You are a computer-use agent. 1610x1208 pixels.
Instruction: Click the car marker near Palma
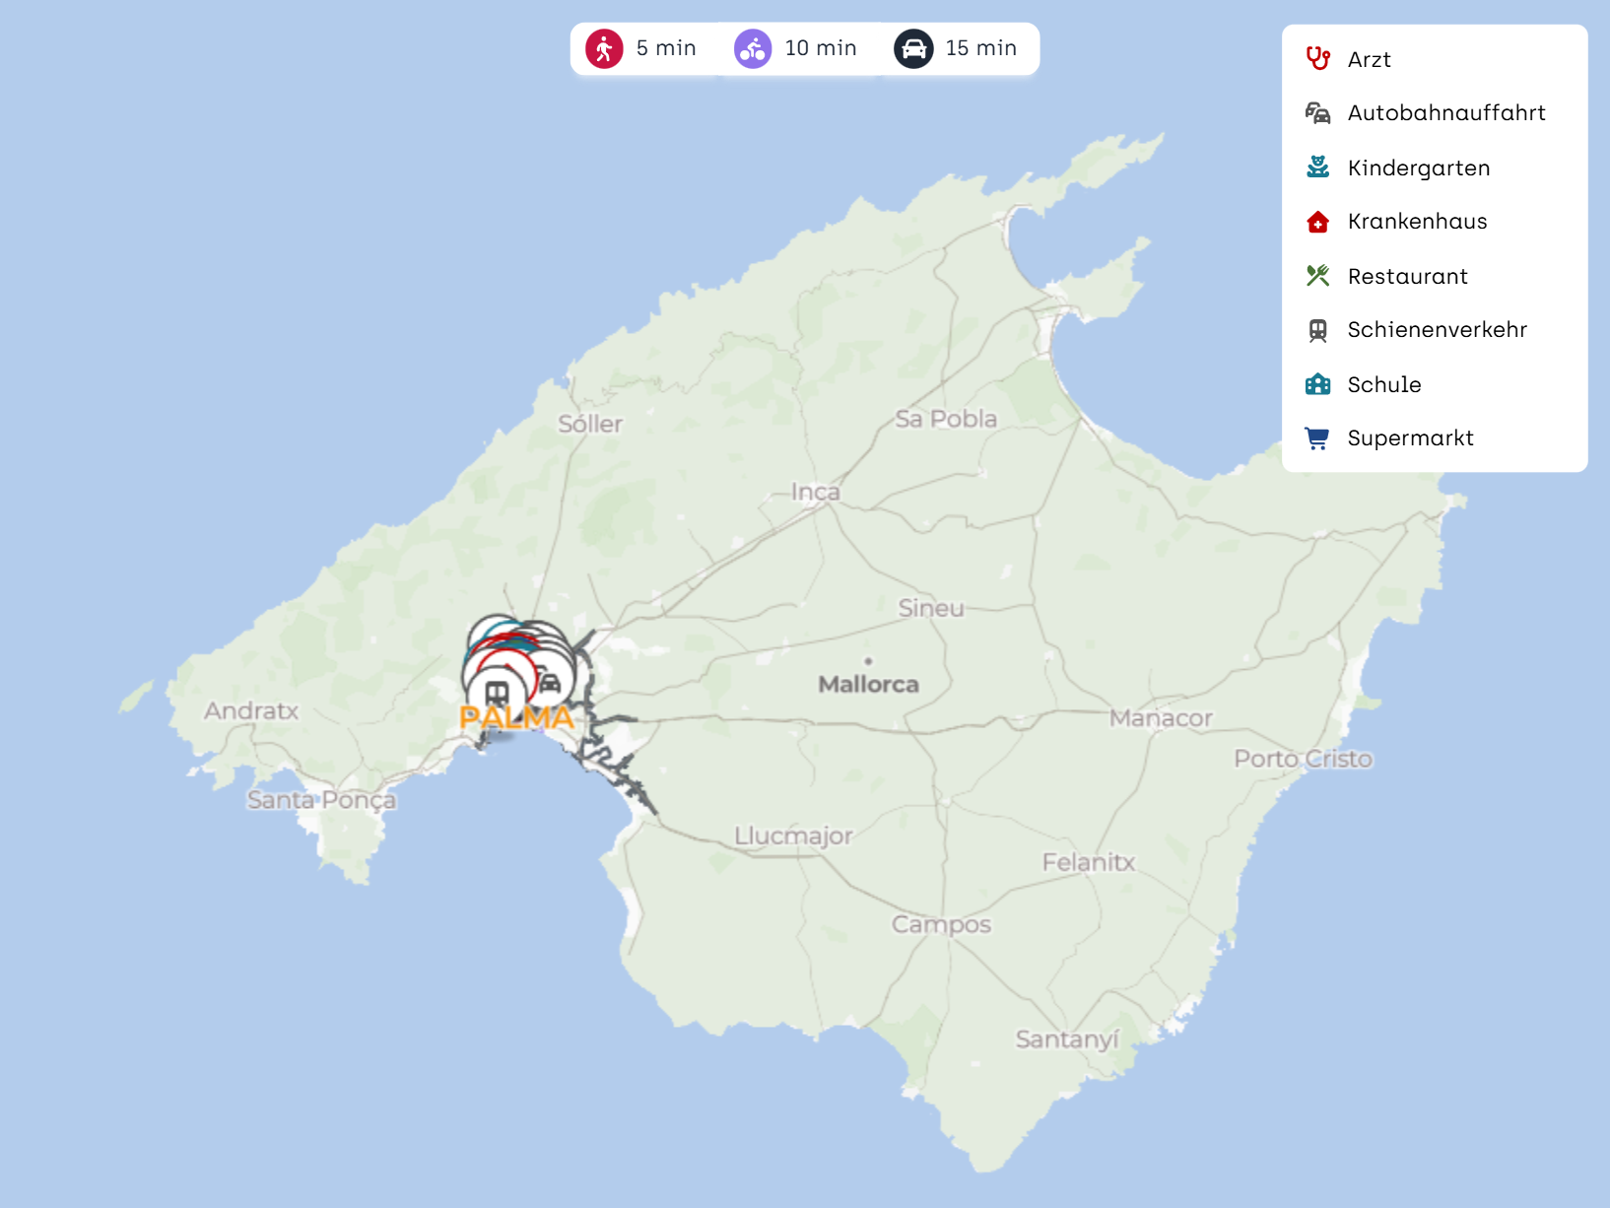(551, 682)
